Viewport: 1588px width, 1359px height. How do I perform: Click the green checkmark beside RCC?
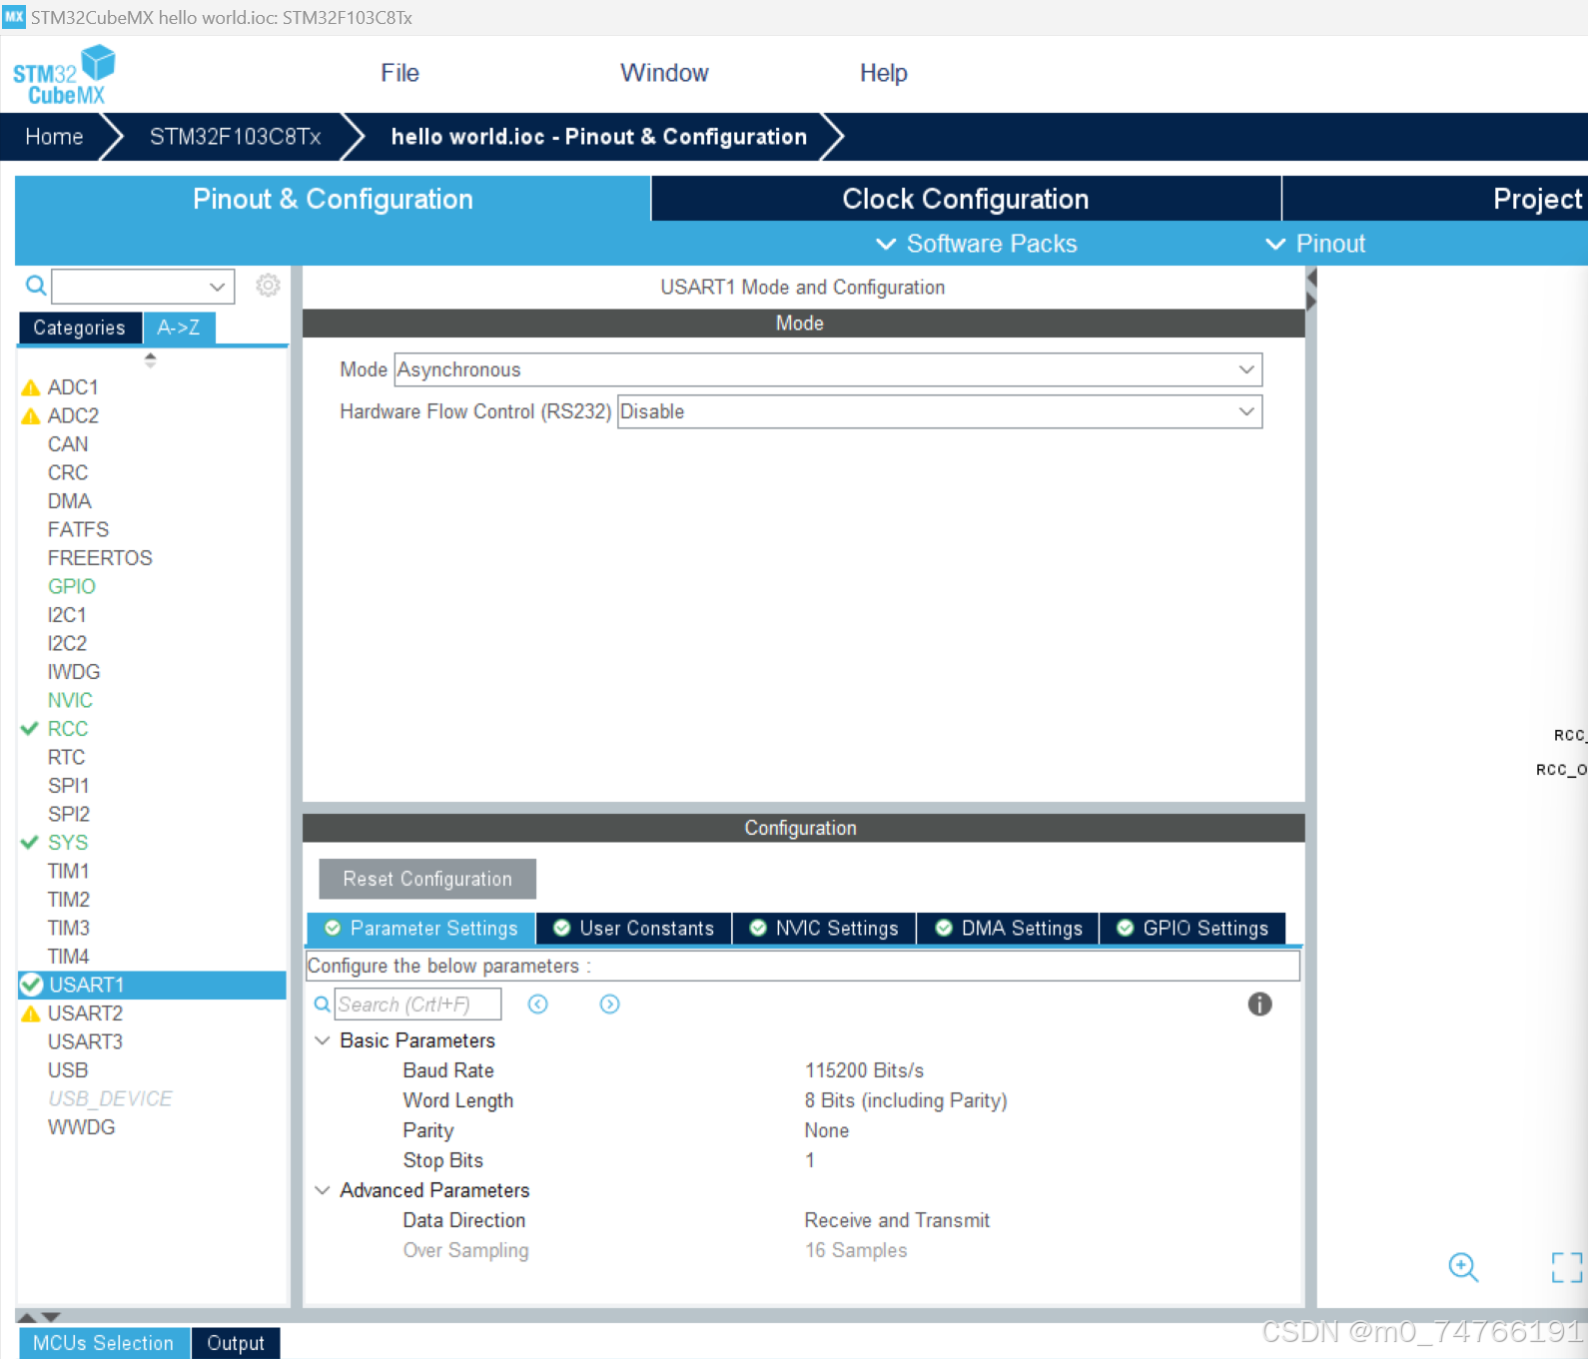click(30, 729)
